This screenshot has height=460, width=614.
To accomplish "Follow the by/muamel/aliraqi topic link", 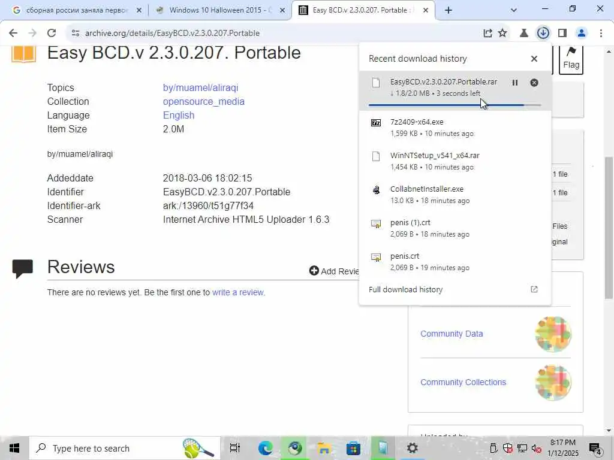I will [x=200, y=87].
